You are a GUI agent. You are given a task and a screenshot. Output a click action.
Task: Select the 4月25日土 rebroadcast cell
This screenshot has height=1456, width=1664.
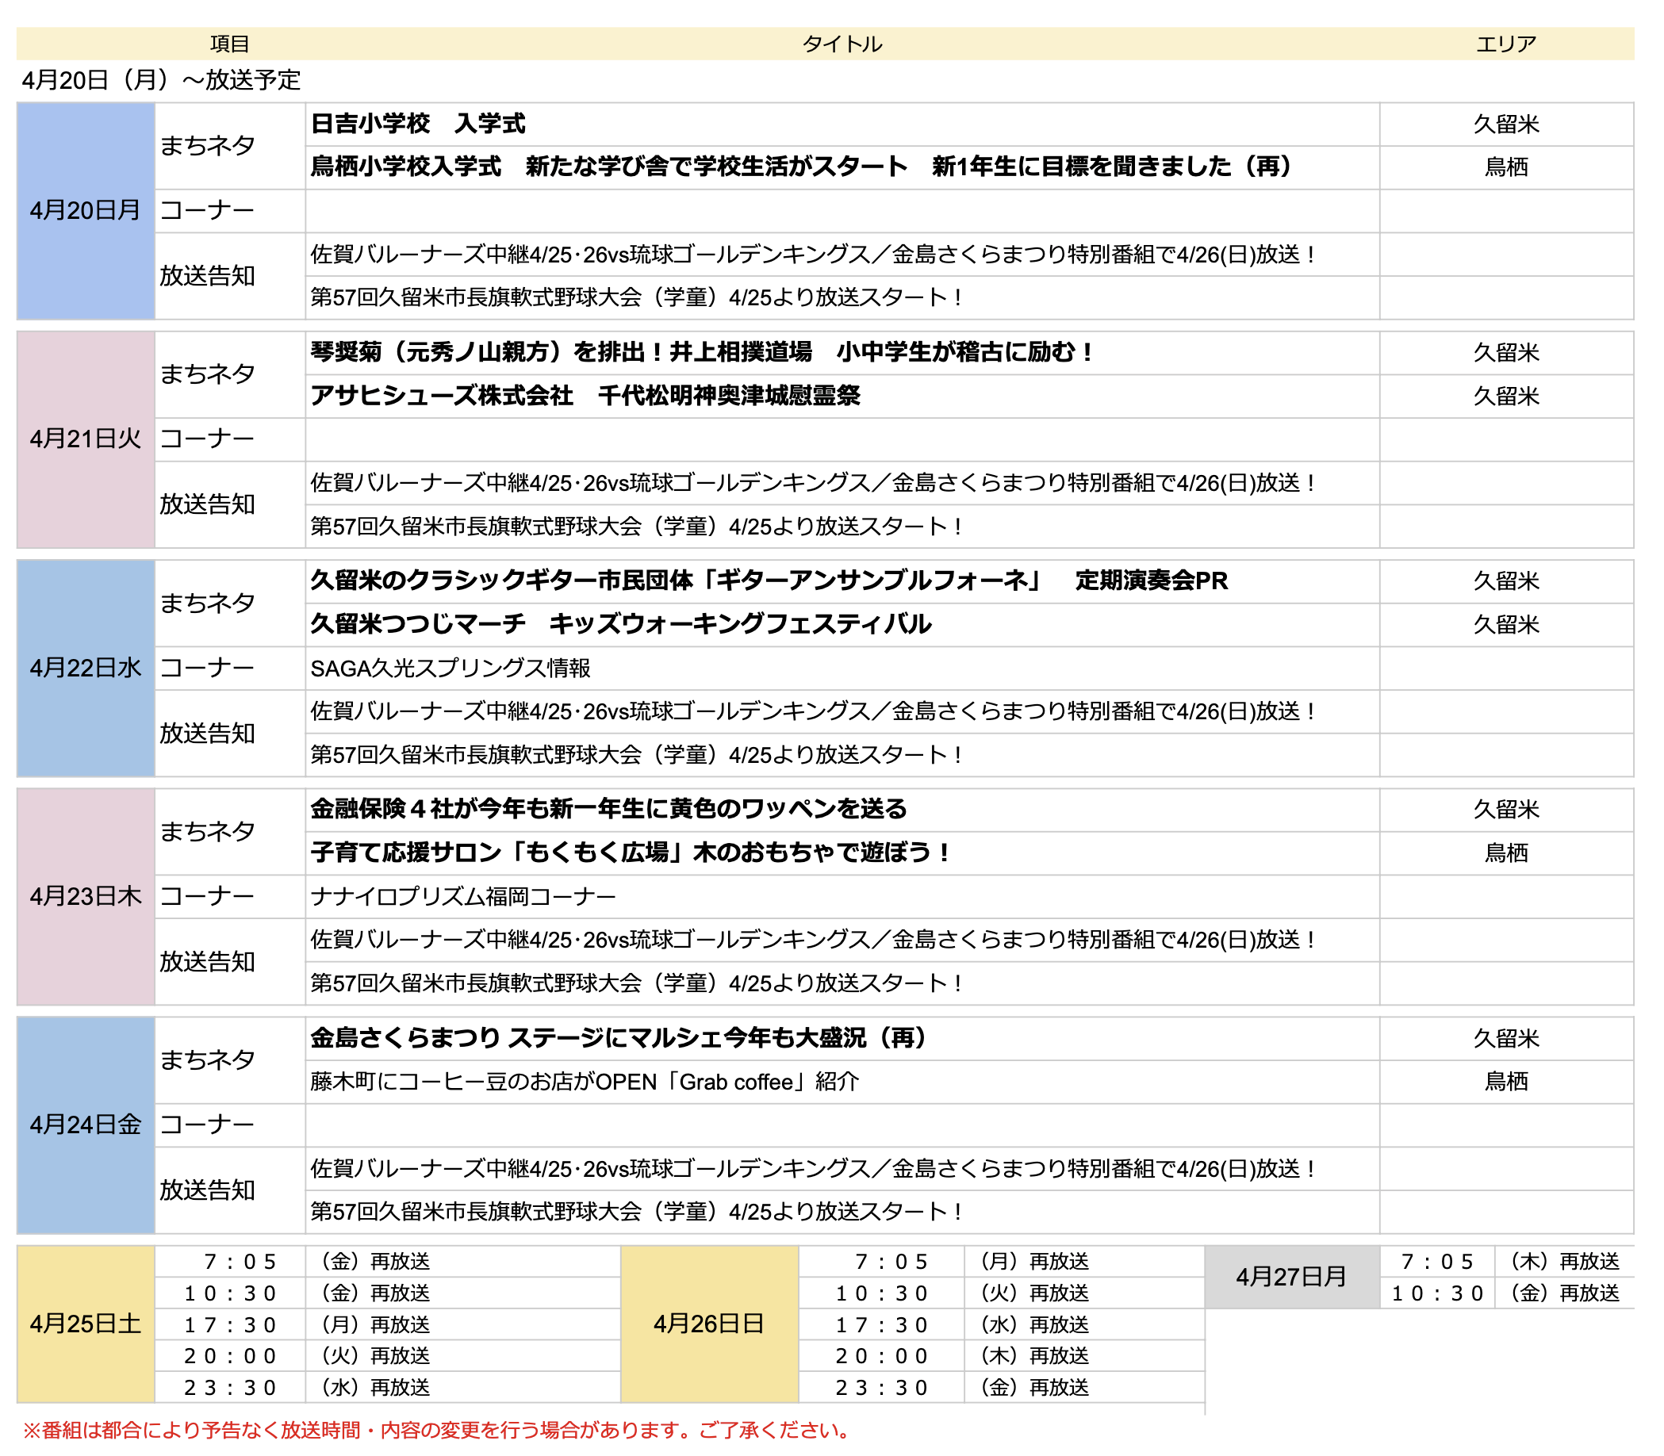(x=86, y=1324)
